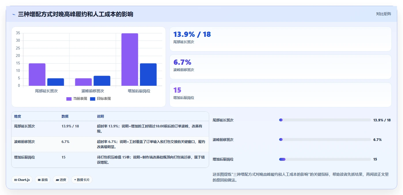403x195 pixels.
Task: Click the 表格 tag chip
Action: 43,180
